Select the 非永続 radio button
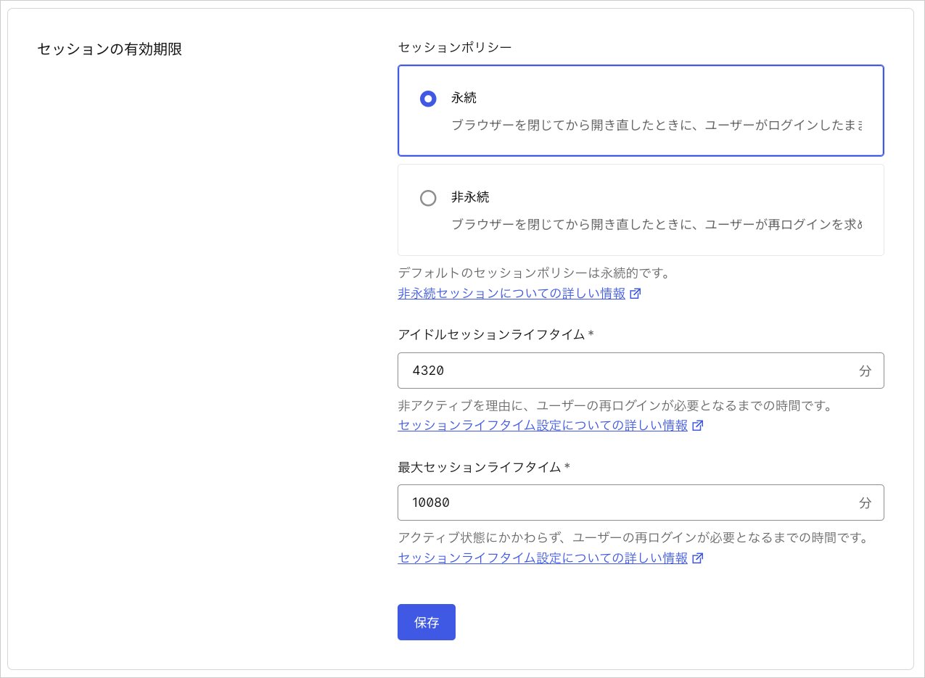This screenshot has width=925, height=678. (428, 197)
